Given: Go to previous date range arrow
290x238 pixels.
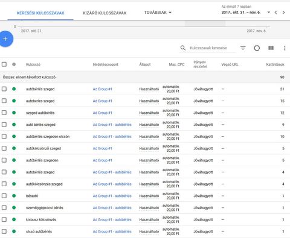Looking at the screenshot, I should pyautogui.click(x=275, y=13).
